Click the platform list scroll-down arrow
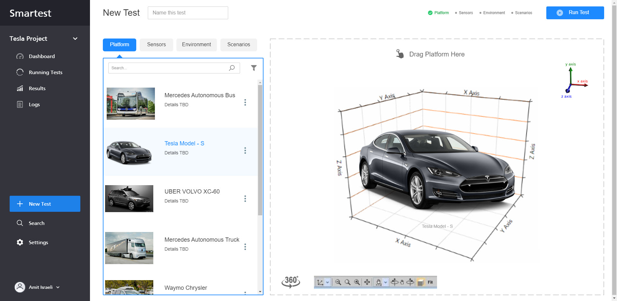617x301 pixels. coord(260,292)
